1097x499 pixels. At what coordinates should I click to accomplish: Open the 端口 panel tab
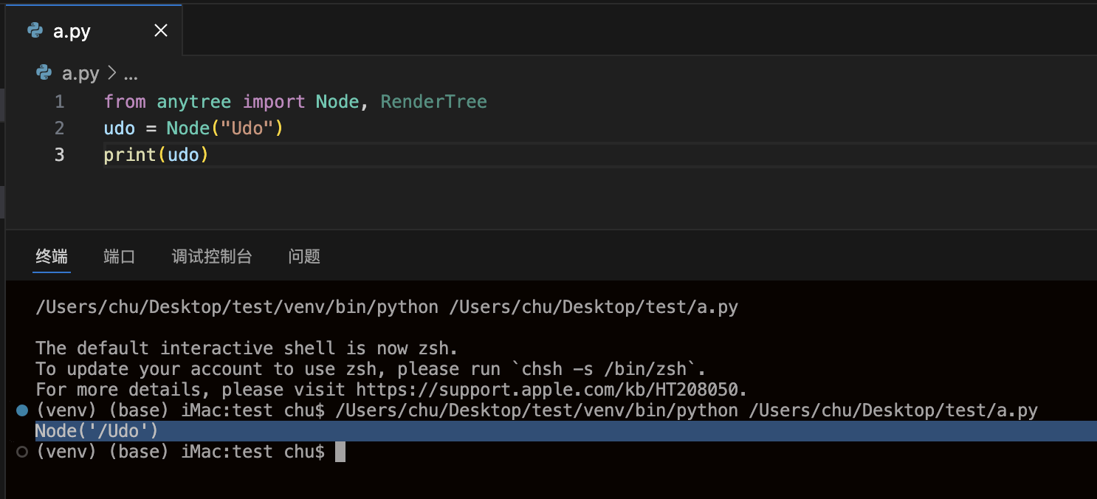[x=119, y=257]
